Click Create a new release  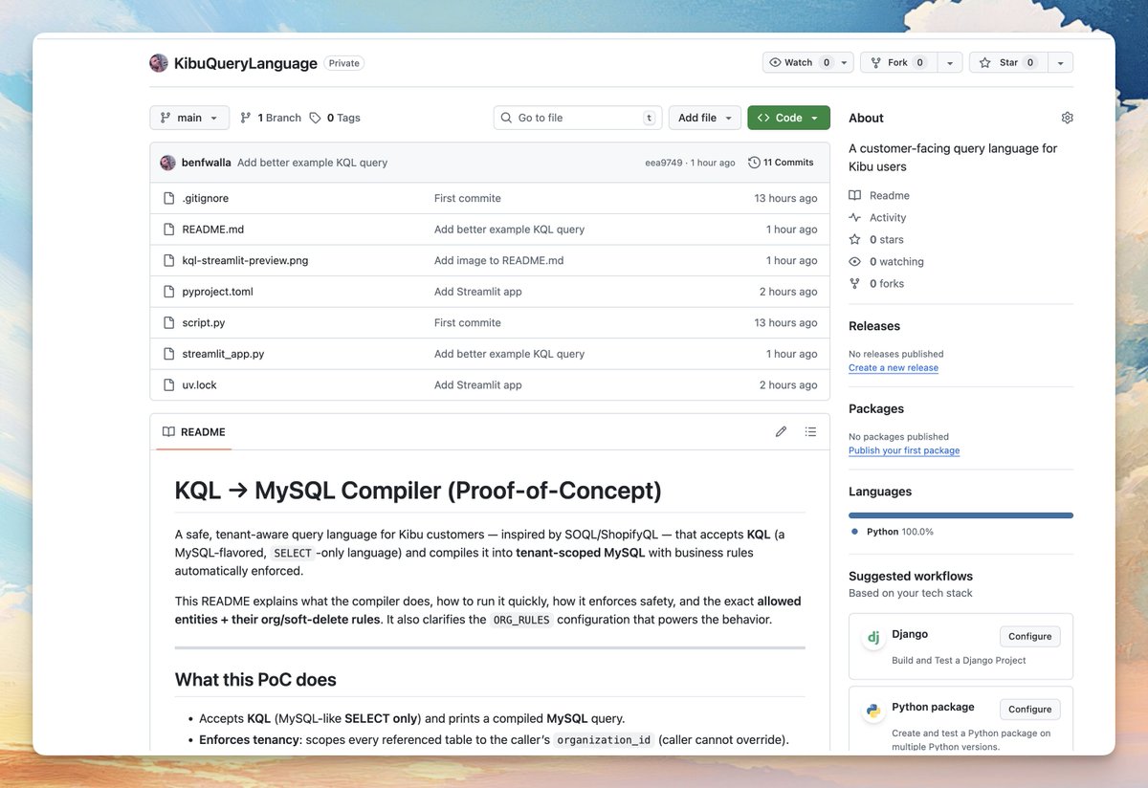click(894, 368)
